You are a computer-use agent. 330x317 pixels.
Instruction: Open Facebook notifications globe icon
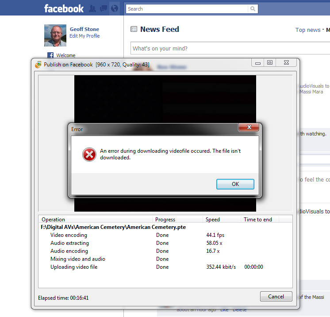(115, 9)
